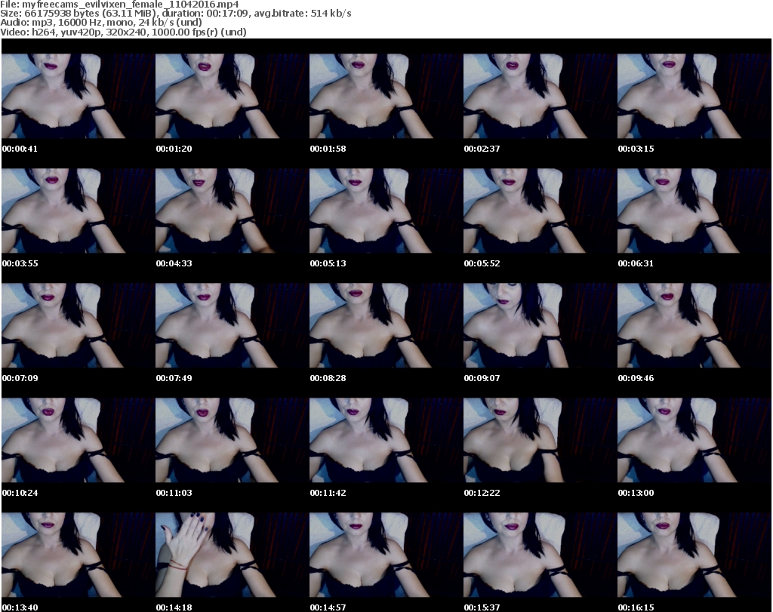Screen dimensions: 773x612
Task: Select the thumbnail frame above timestamp 00:01:20
Action: 233,96
